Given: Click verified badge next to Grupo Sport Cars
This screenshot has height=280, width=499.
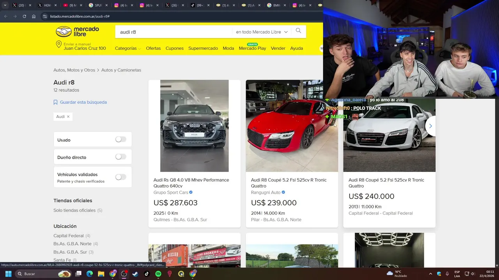Looking at the screenshot, I should click(x=191, y=192).
